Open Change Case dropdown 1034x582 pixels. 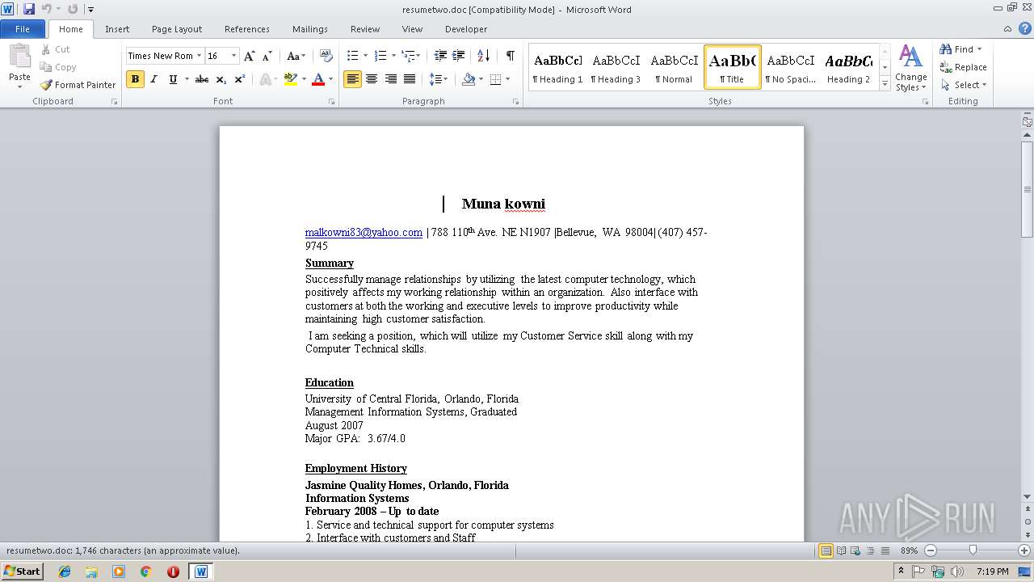pos(296,56)
